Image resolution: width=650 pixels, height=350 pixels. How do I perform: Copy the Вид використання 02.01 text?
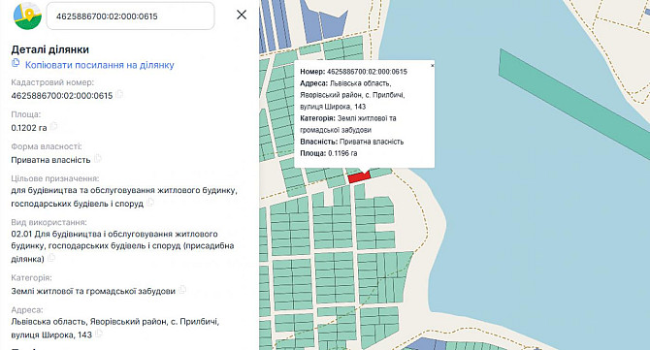(x=51, y=258)
